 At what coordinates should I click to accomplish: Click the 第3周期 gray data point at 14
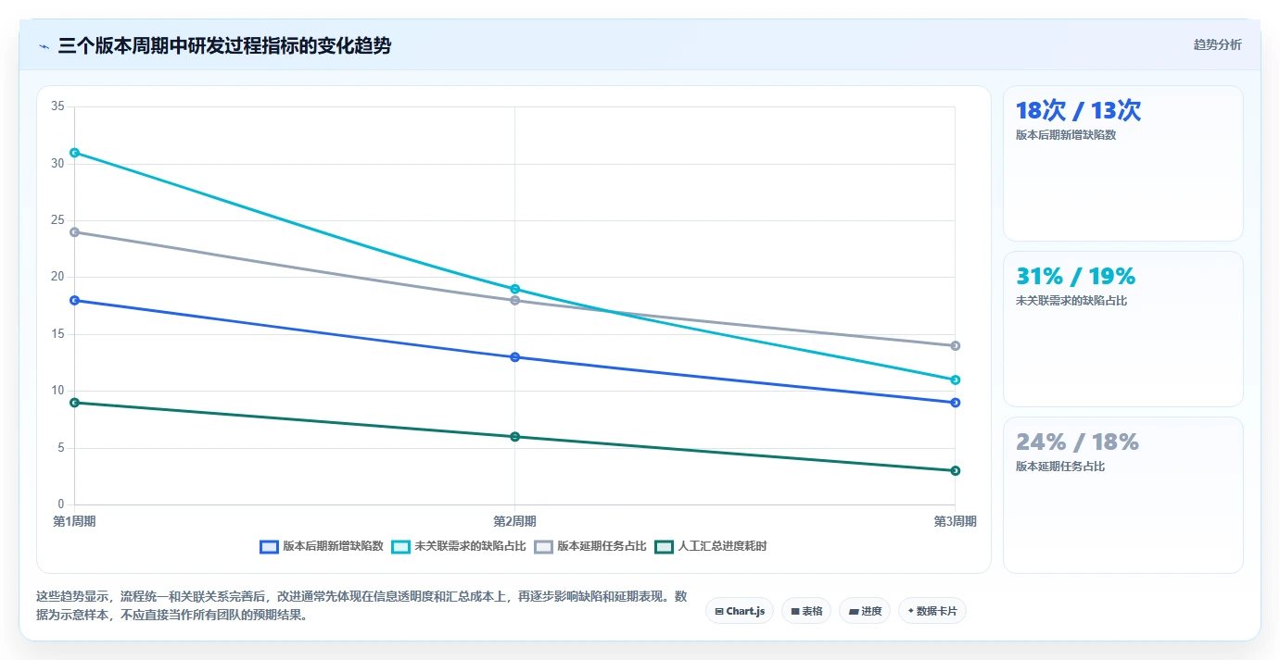(955, 346)
